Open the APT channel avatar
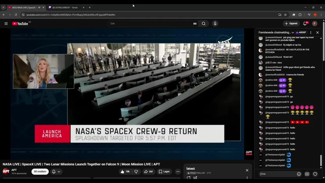Viewport: 325px width, 183px height. click(6, 171)
